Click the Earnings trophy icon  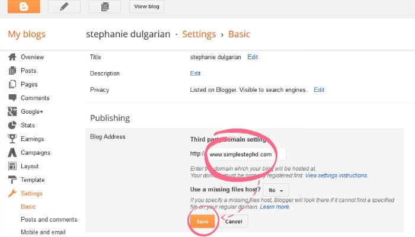pos(12,139)
